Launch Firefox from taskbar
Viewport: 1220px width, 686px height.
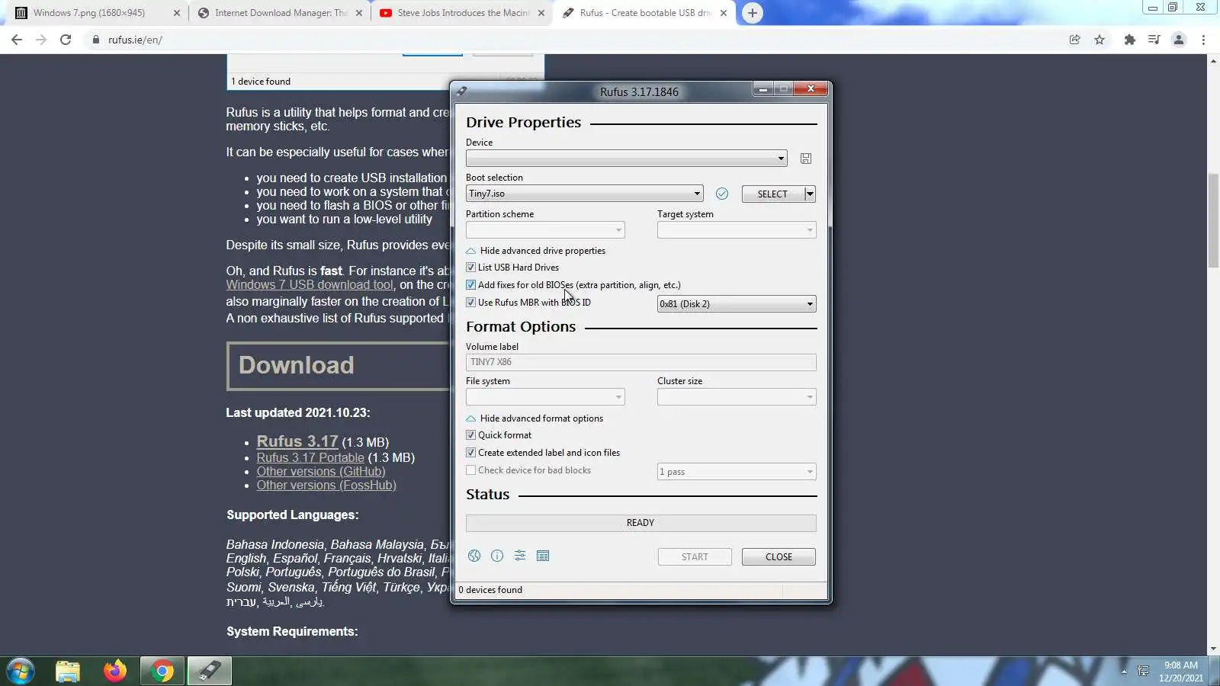(x=115, y=672)
